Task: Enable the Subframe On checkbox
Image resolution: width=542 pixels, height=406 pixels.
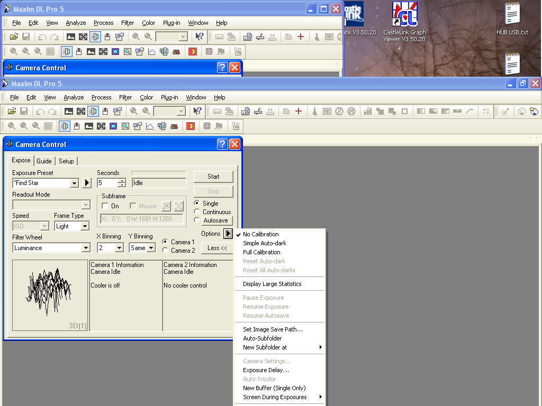Action: pyautogui.click(x=105, y=206)
